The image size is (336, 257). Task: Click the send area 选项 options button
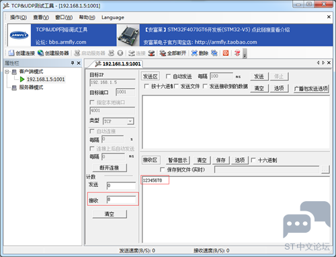tap(279, 88)
